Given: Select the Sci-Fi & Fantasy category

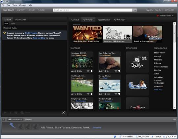Looking at the screenshot, I should 161,67.
